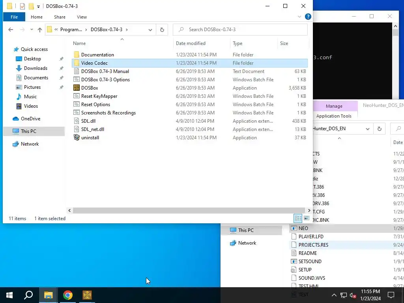
Task: Open recent locations dropdown arrow
Action: (x=32, y=30)
